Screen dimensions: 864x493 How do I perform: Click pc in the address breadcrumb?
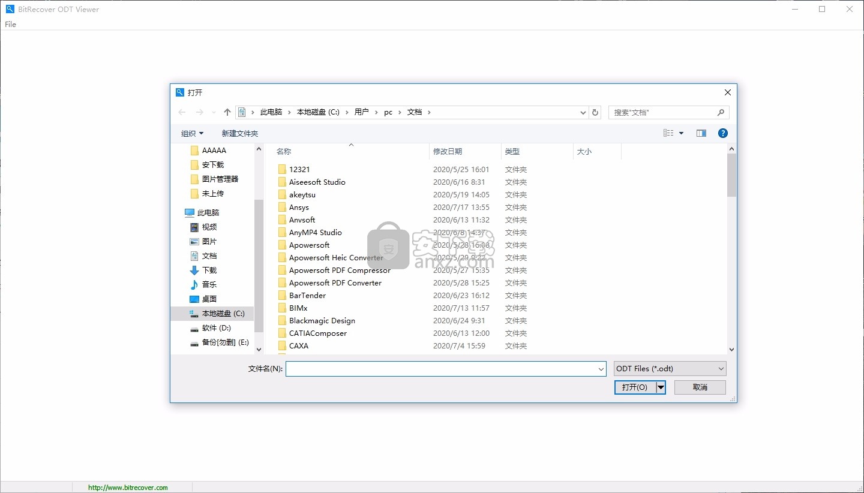pos(388,112)
